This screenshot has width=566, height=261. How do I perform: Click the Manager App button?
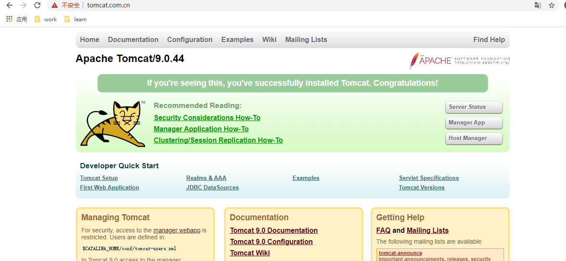[474, 123]
